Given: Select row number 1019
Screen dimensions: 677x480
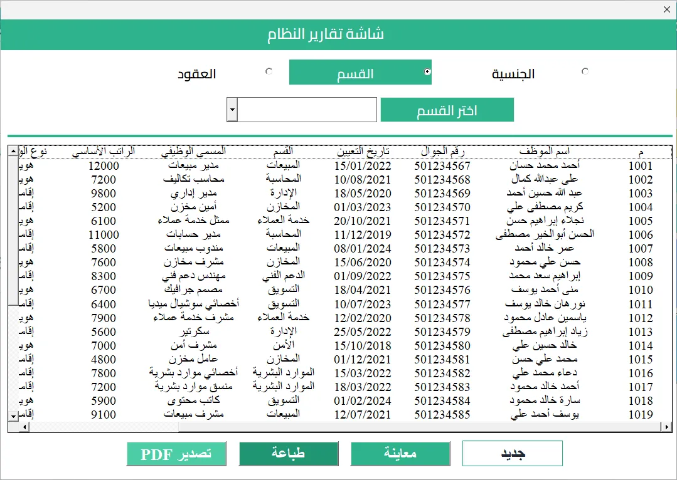Looking at the screenshot, I should click(641, 414).
